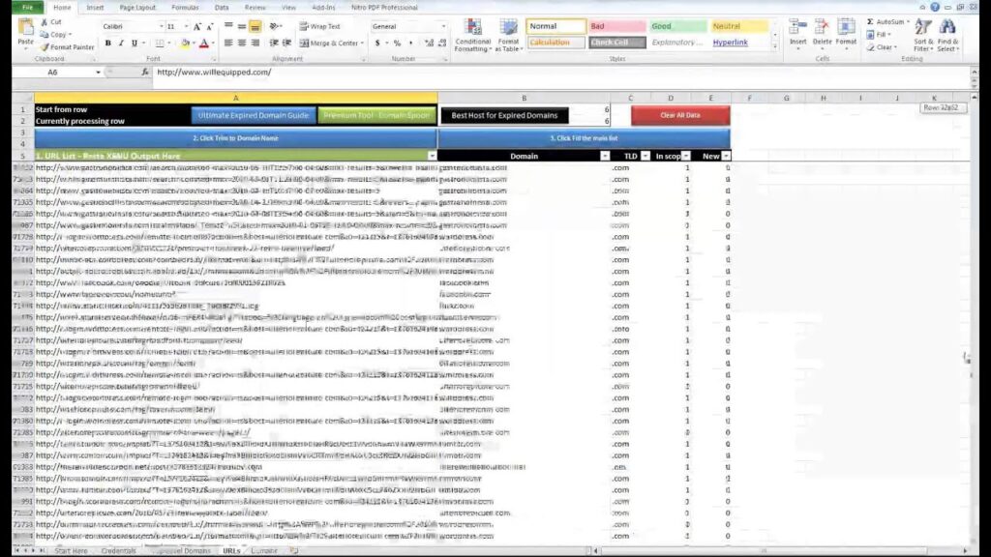Decrease indent in Alignment group

(274, 43)
